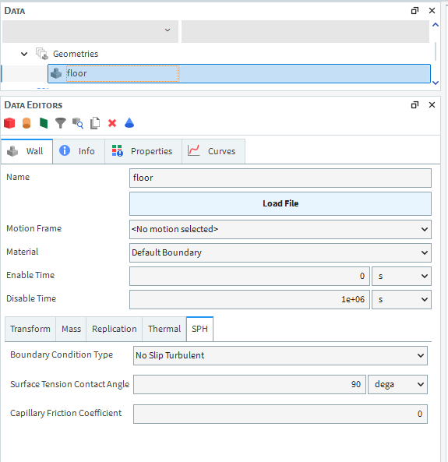448x462 pixels.
Task: Add an orange cylinder geometry
Action: tap(26, 123)
